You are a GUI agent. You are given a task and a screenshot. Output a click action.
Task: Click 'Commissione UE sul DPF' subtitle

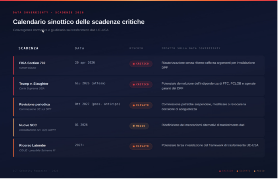click(x=35, y=109)
